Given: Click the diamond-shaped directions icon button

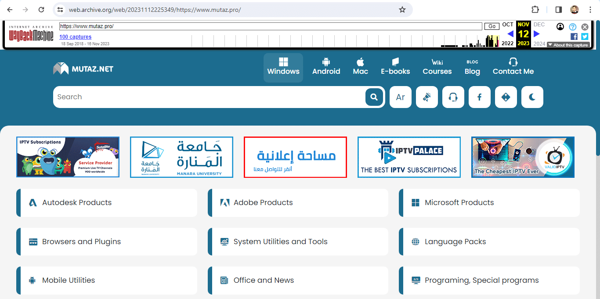Looking at the screenshot, I should [x=506, y=97].
